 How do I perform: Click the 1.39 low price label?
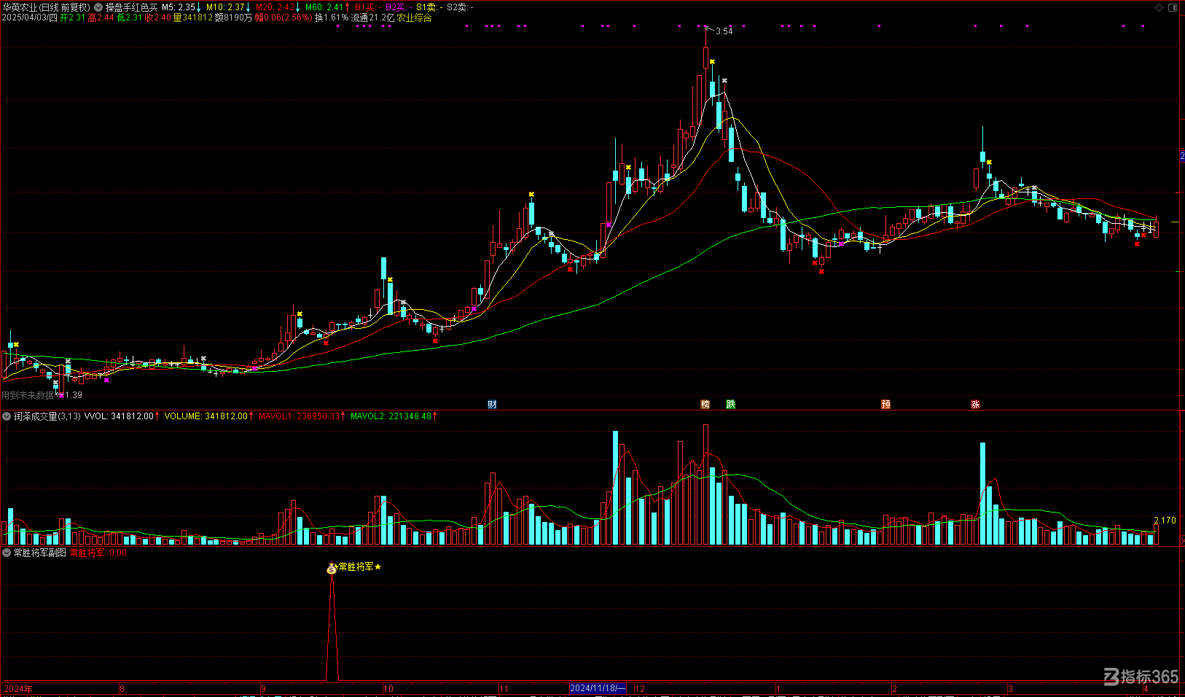pyautogui.click(x=74, y=395)
